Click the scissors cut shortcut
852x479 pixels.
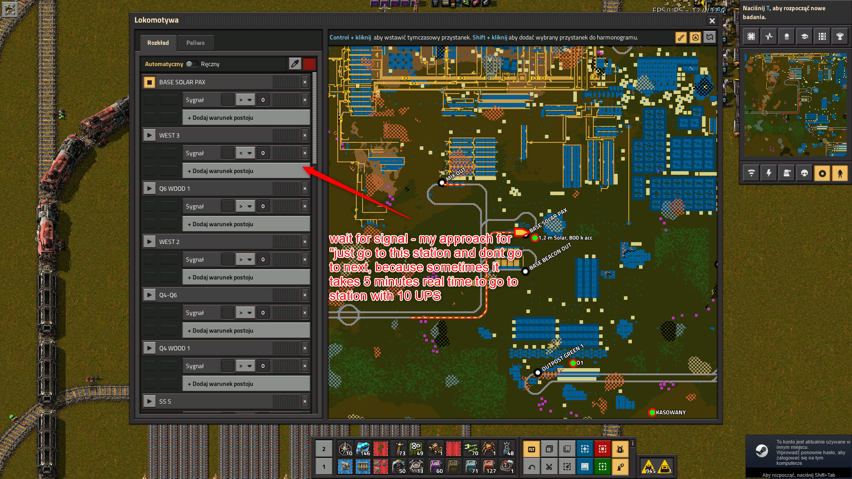point(549,467)
